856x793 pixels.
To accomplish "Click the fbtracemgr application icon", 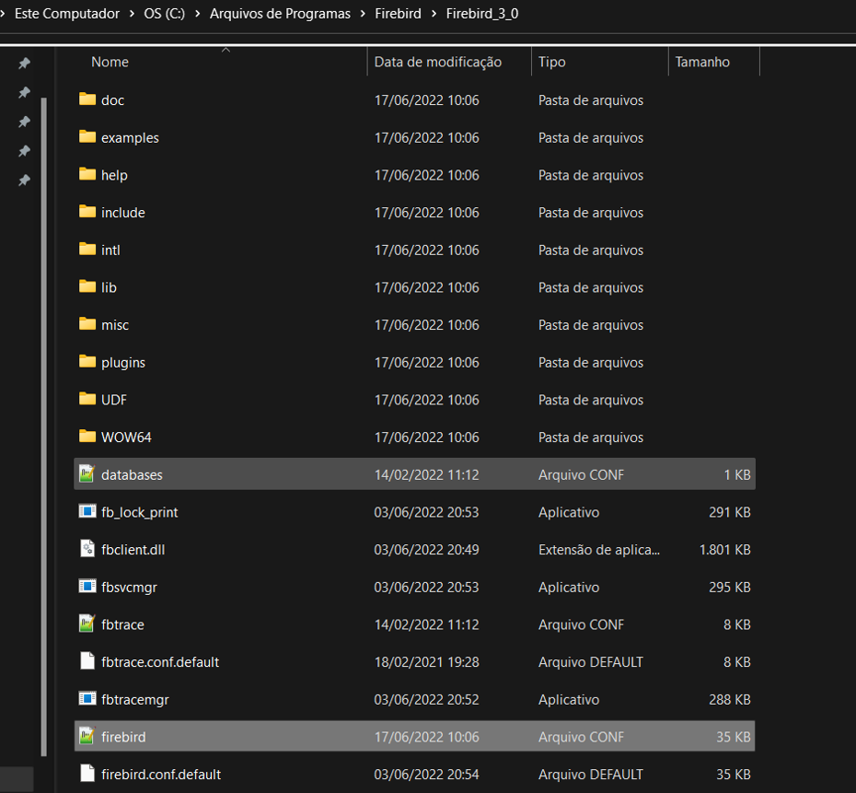I will coord(87,698).
